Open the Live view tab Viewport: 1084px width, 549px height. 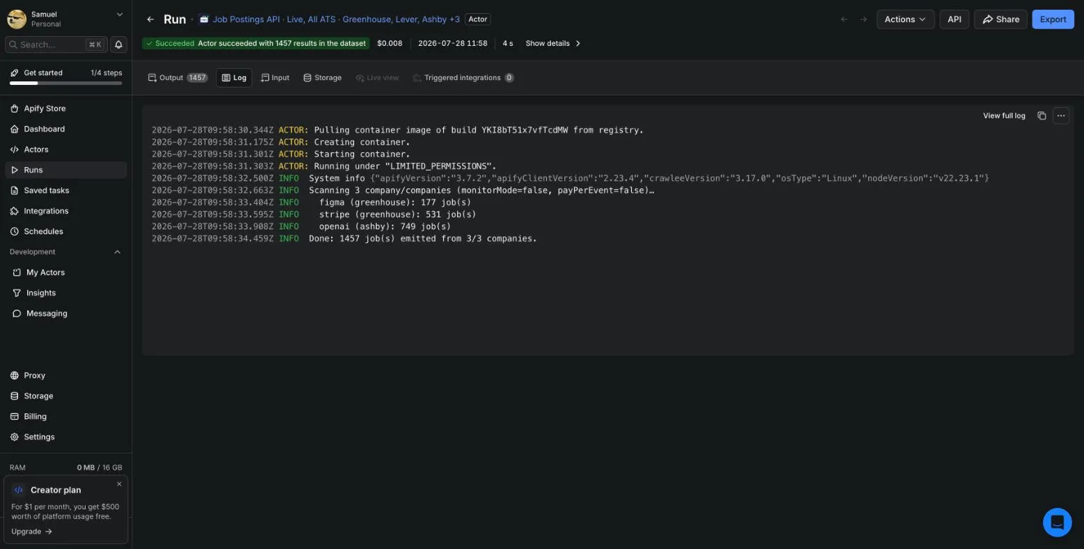(377, 78)
